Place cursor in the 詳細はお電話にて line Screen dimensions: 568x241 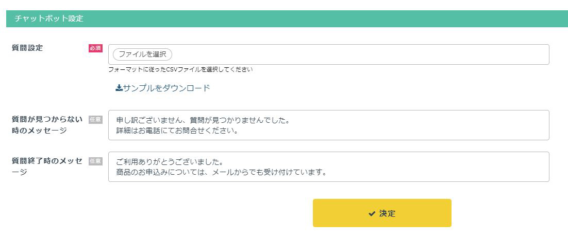coord(177,131)
